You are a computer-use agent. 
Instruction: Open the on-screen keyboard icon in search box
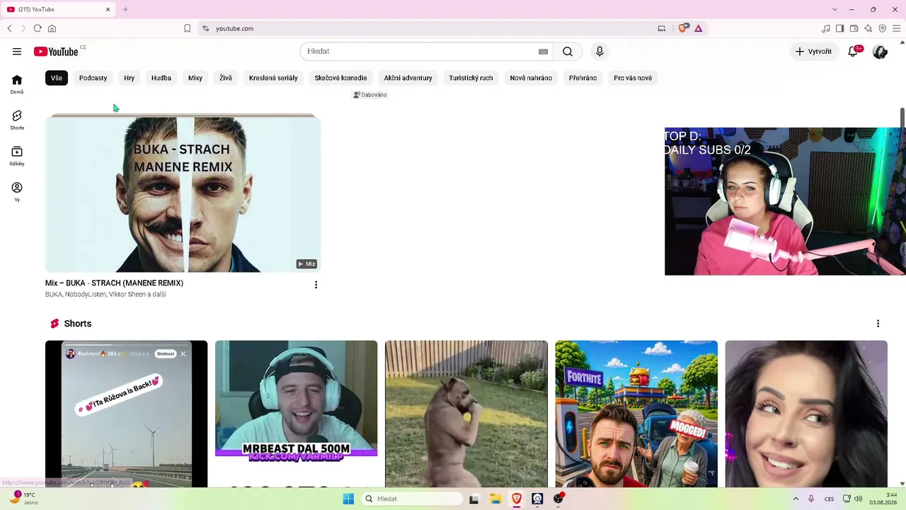point(543,52)
